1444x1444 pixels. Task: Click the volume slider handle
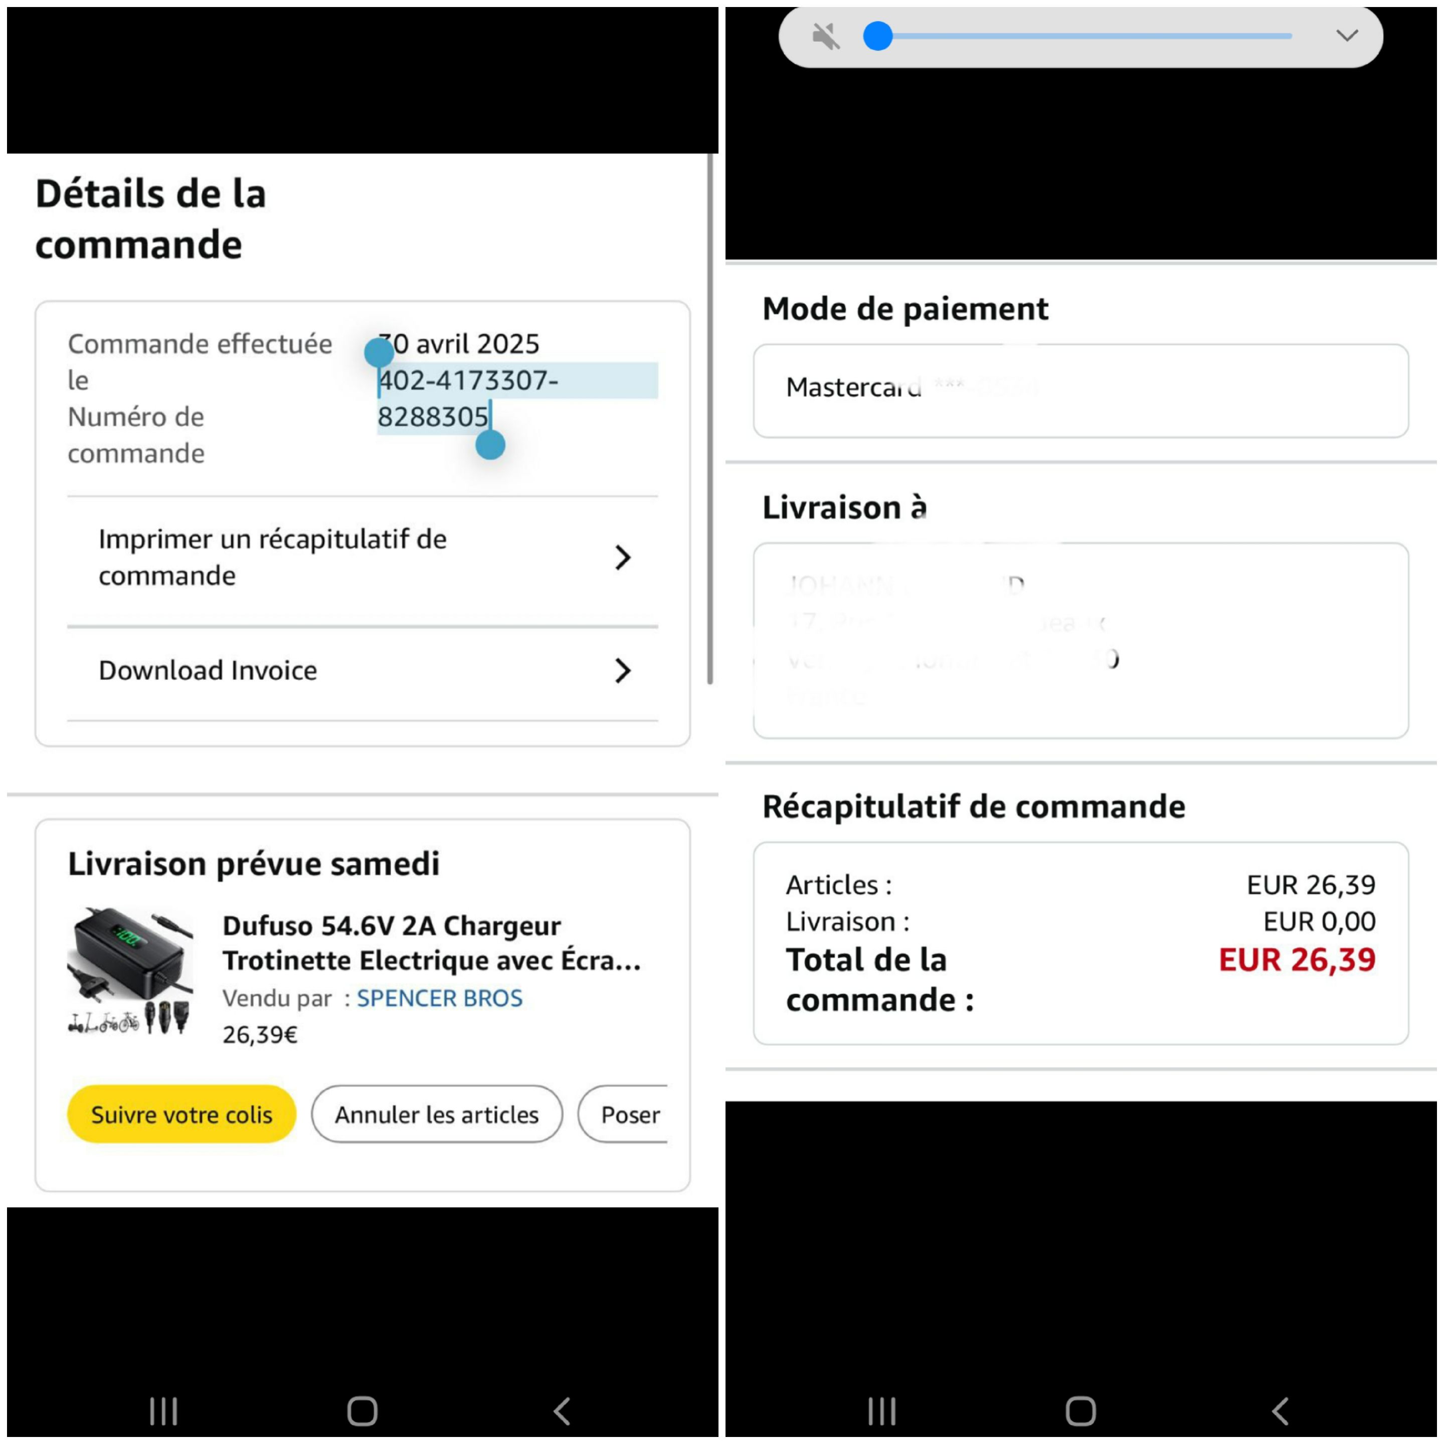pos(878,36)
